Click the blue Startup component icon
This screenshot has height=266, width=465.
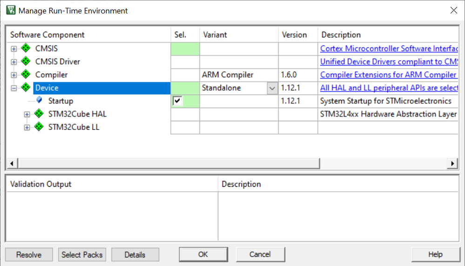(x=39, y=100)
